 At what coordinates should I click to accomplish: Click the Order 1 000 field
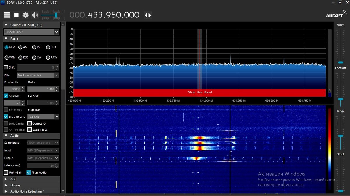[x=41, y=89]
